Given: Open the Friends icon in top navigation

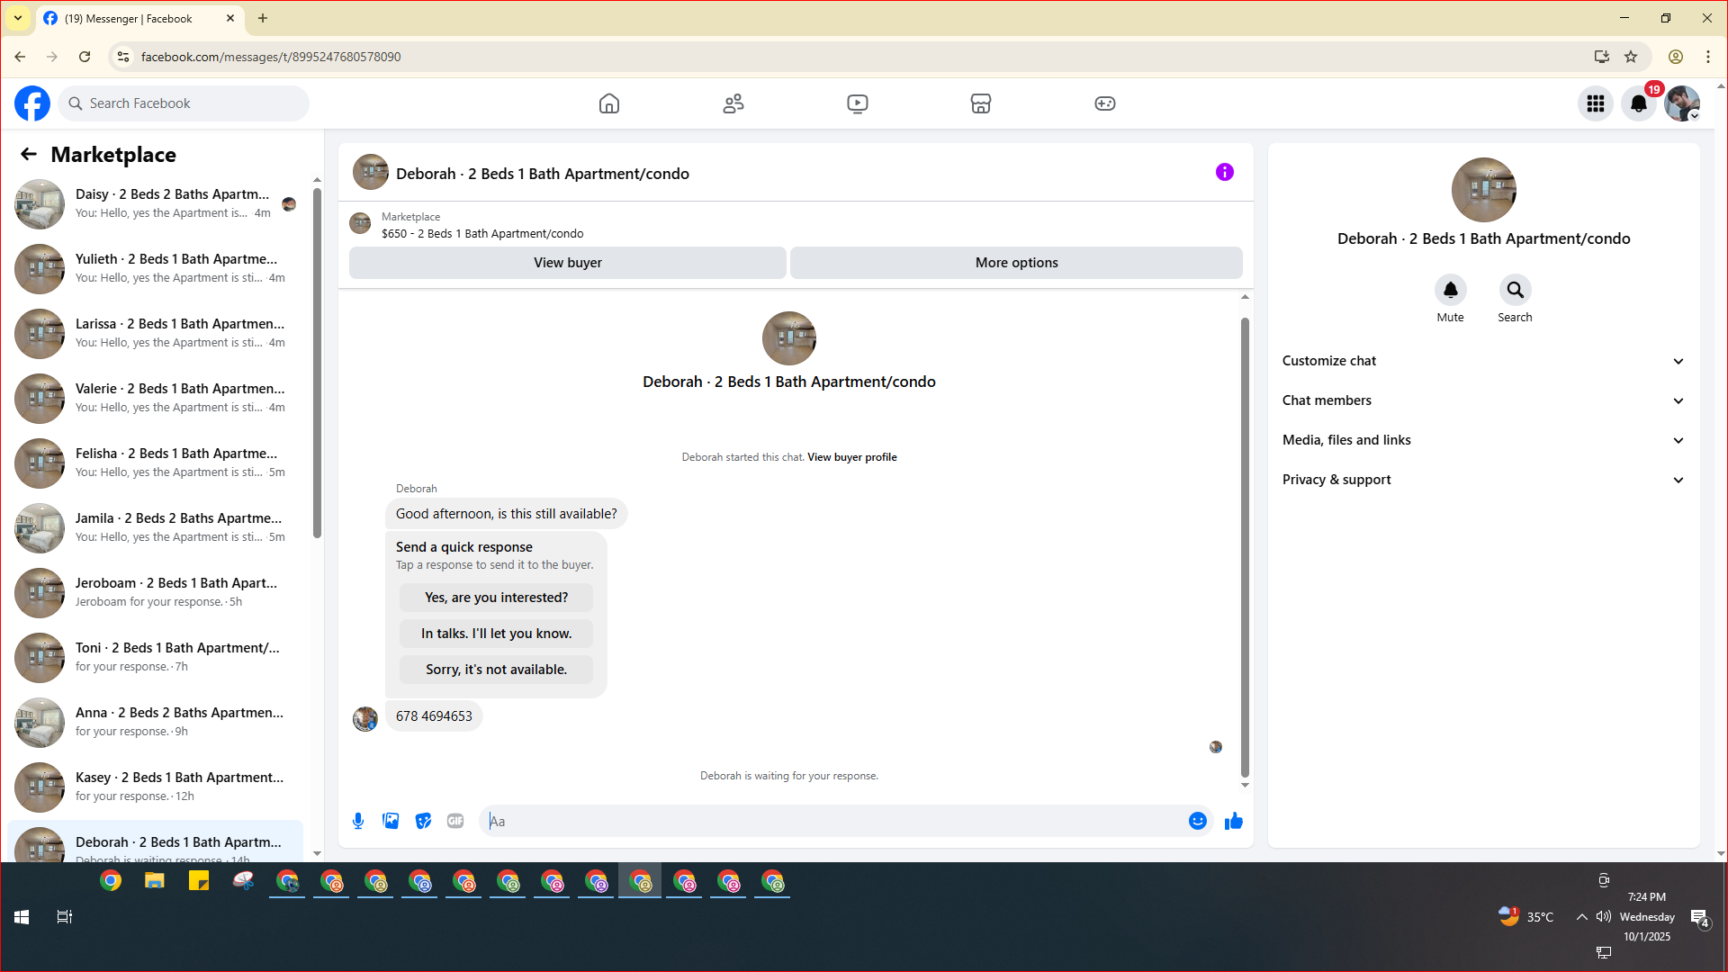Looking at the screenshot, I should (x=733, y=103).
